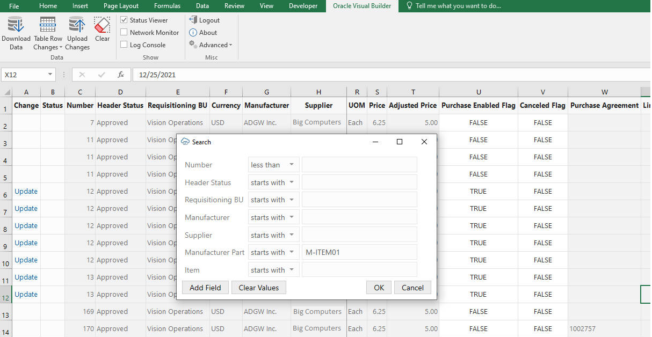
Task: Open Table Row Changes icon
Action: (48, 25)
